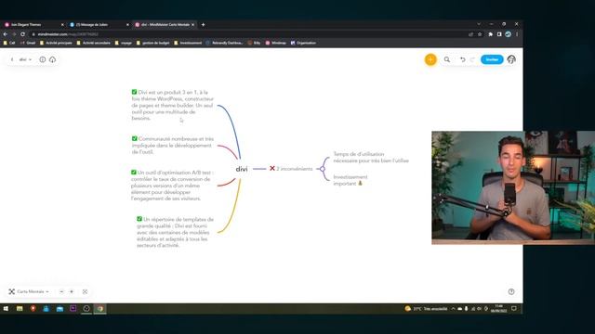The image size is (595, 334).
Task: Open the map search magnifier
Action: click(x=447, y=59)
